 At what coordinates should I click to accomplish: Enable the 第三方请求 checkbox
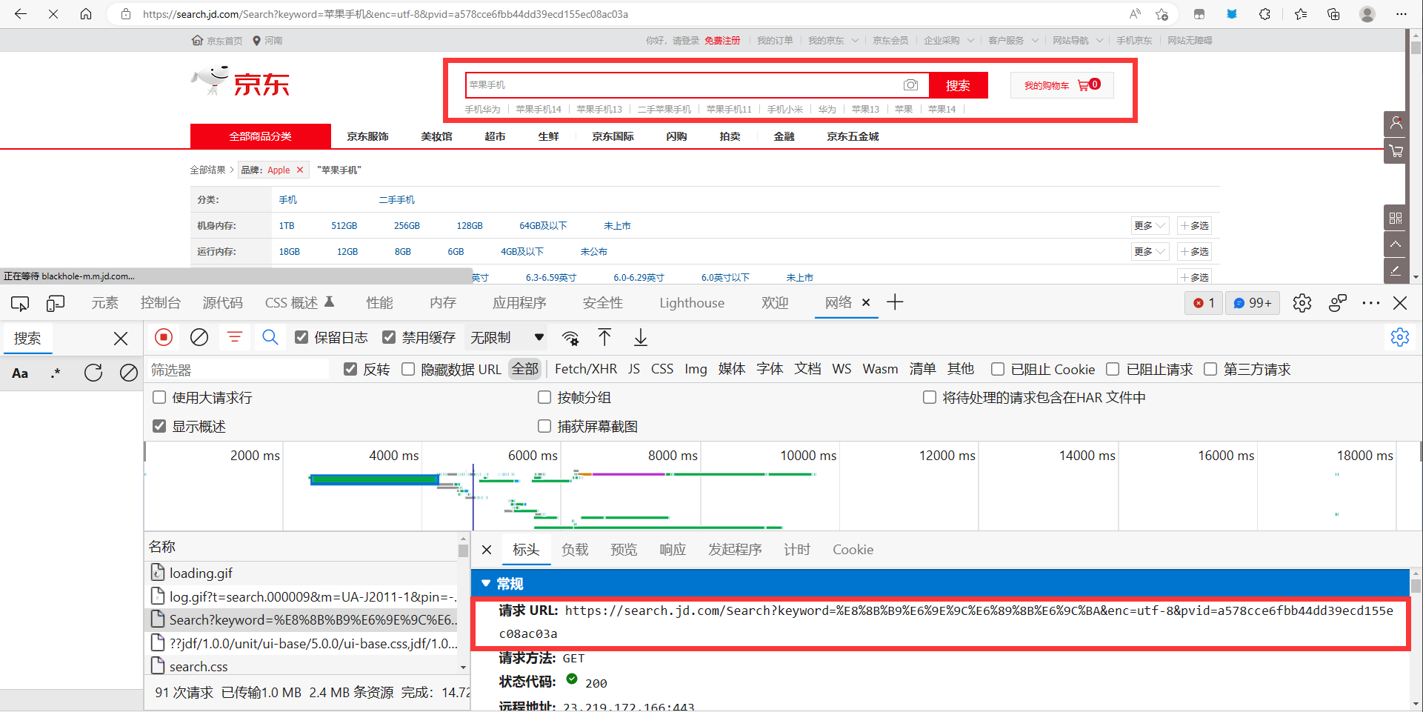(1210, 369)
